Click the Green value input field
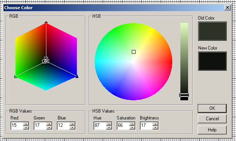The width and height of the screenshot is (236, 141). 40,125
